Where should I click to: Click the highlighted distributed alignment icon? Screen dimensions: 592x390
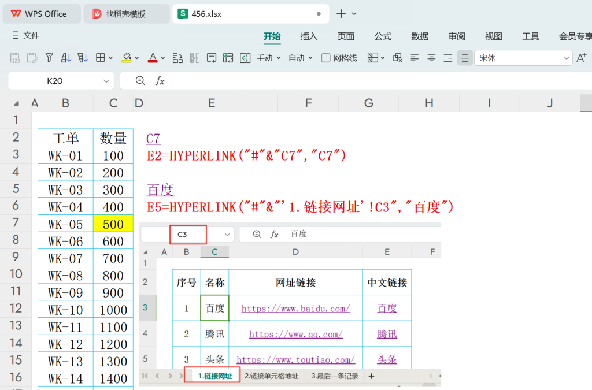pyautogui.click(x=465, y=58)
